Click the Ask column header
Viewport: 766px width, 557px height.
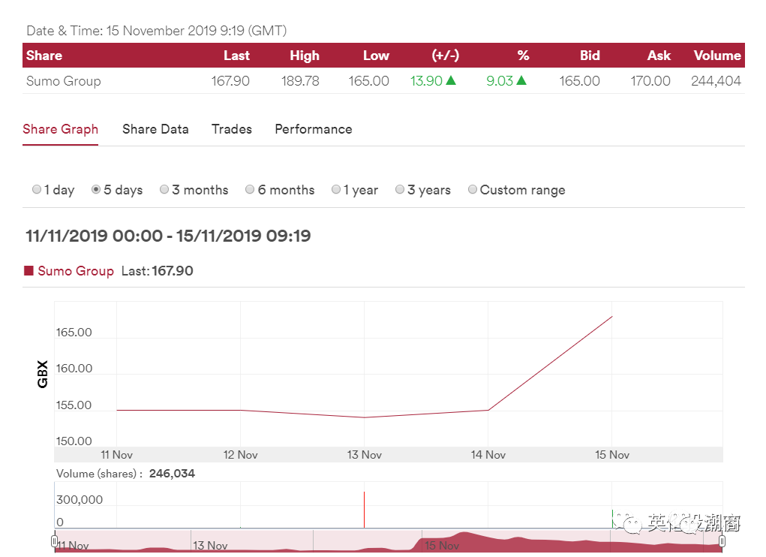tap(659, 56)
